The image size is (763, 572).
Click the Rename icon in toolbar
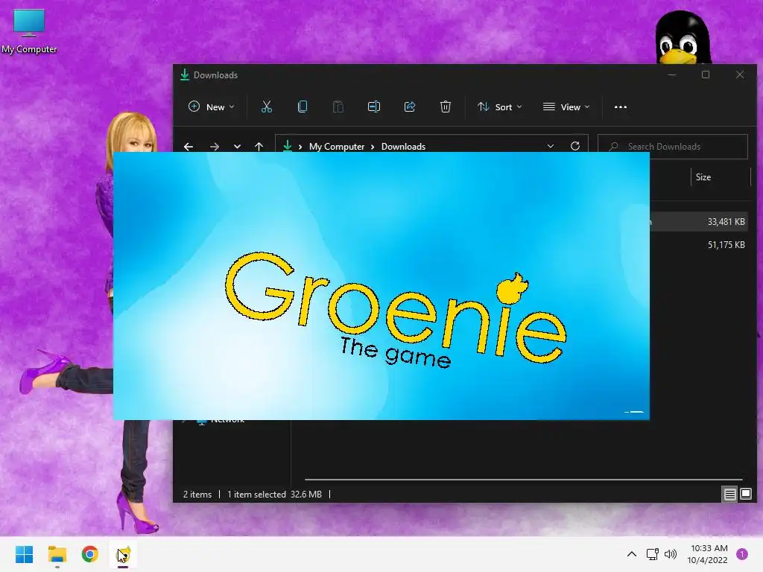(x=374, y=107)
